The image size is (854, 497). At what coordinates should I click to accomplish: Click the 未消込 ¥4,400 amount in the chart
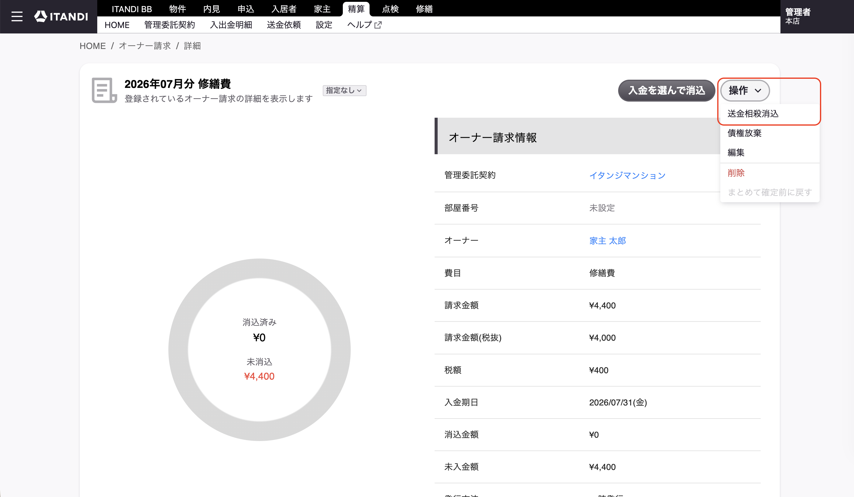259,376
